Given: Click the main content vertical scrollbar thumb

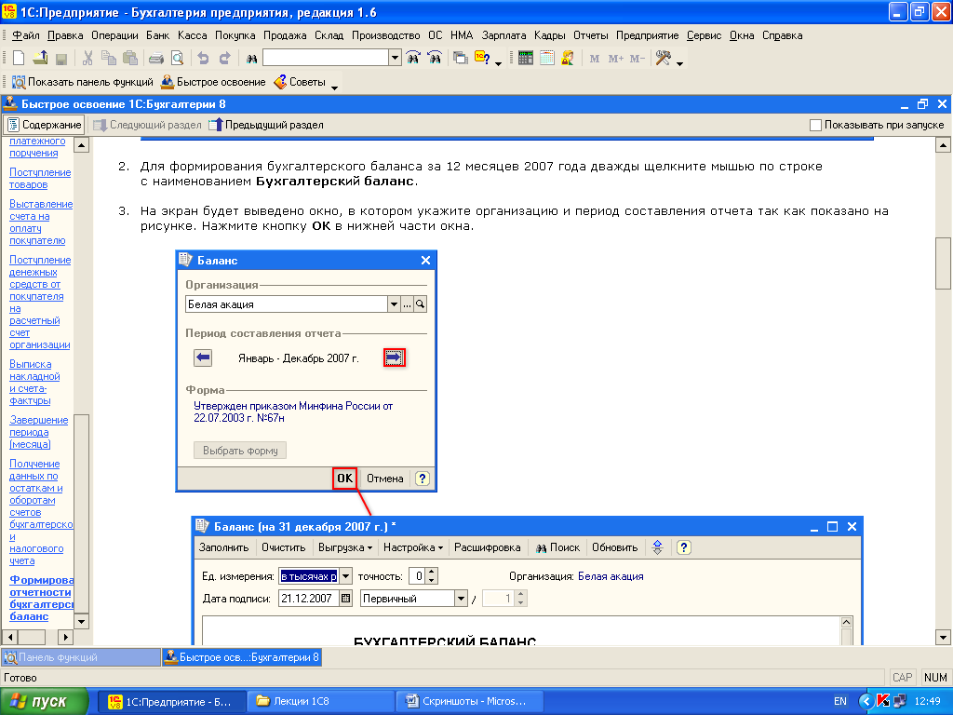Looking at the screenshot, I should pyautogui.click(x=943, y=263).
